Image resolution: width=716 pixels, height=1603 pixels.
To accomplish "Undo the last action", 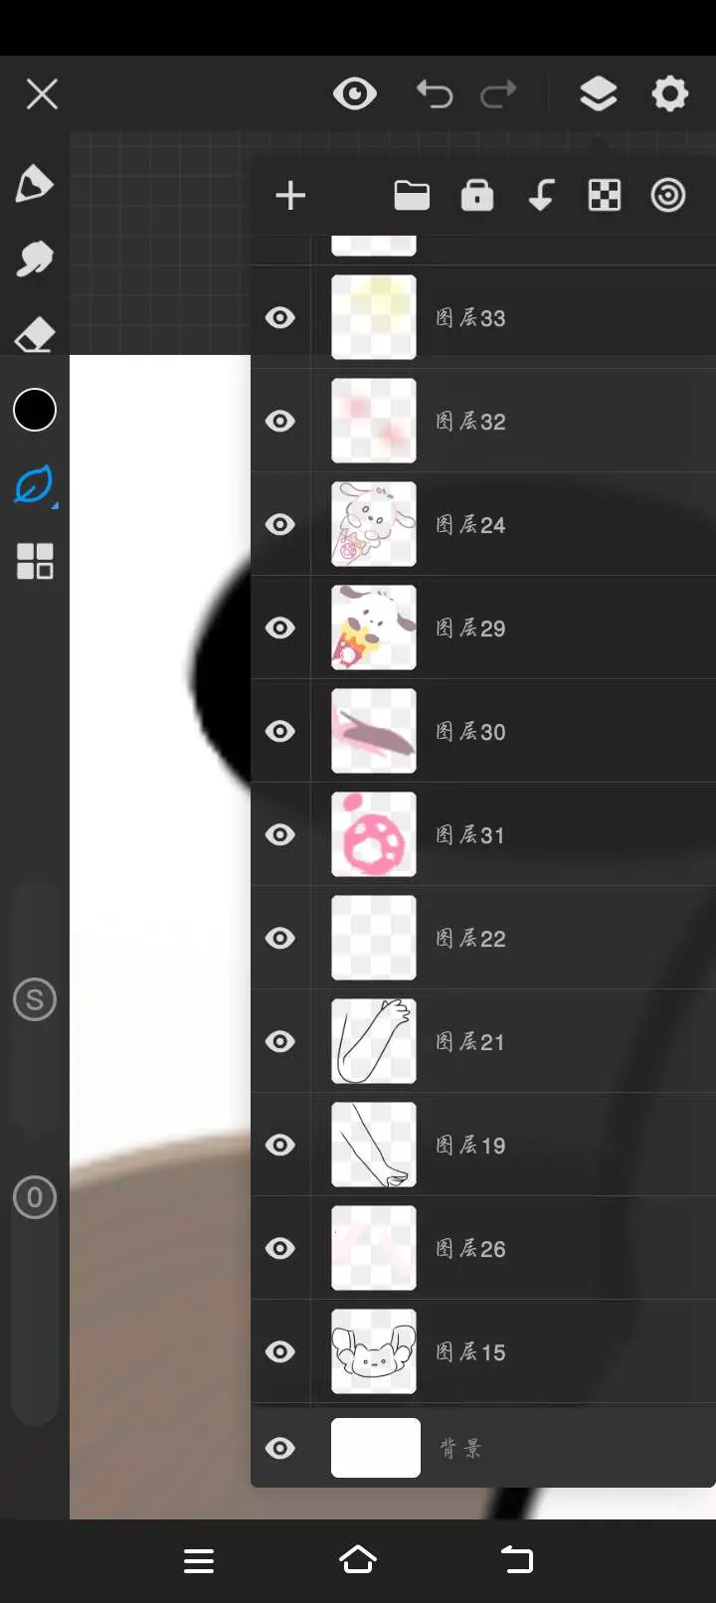I will point(435,94).
